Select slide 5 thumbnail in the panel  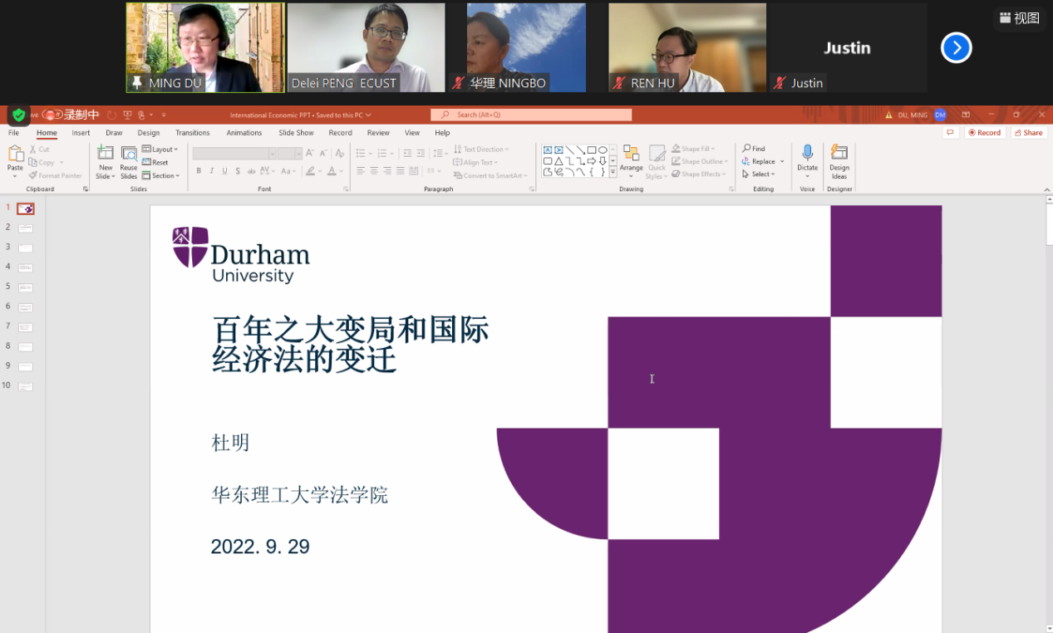(x=25, y=287)
